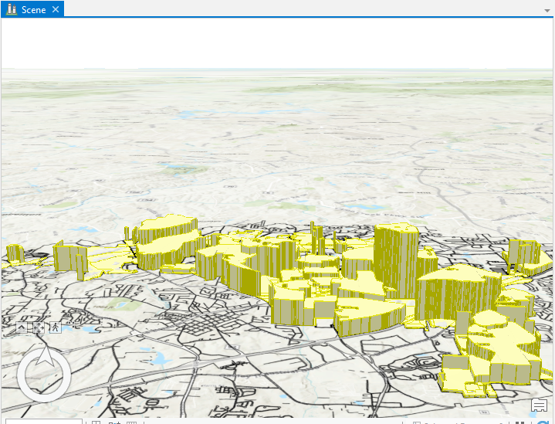Image resolution: width=555 pixels, height=424 pixels.
Task: Click the white sky above the horizon
Action: 278,42
